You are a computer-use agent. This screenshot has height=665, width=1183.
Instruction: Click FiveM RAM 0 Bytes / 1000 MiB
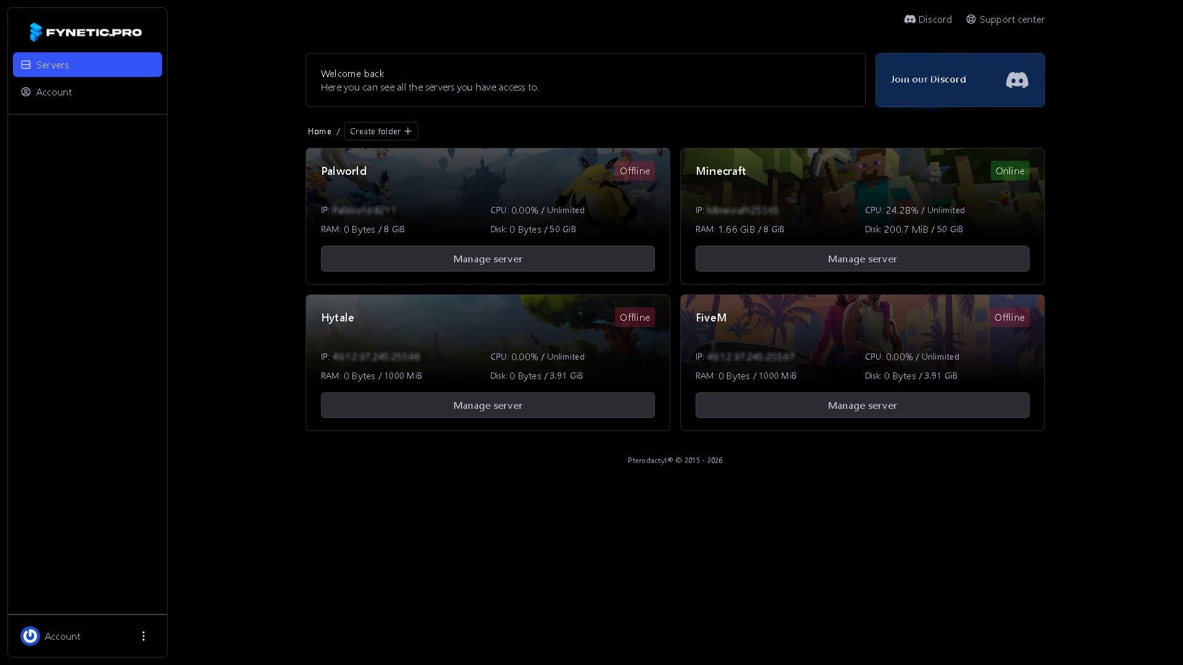coord(746,376)
